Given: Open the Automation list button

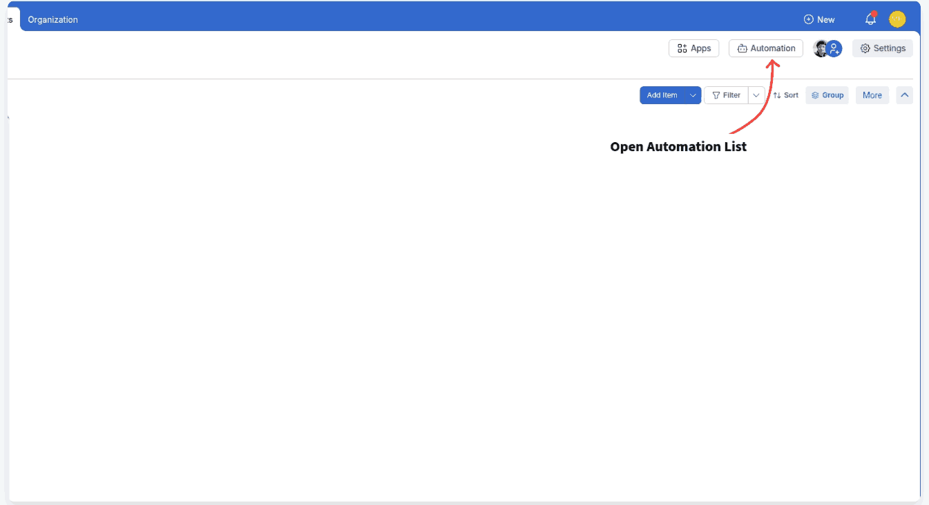Looking at the screenshot, I should pyautogui.click(x=766, y=48).
